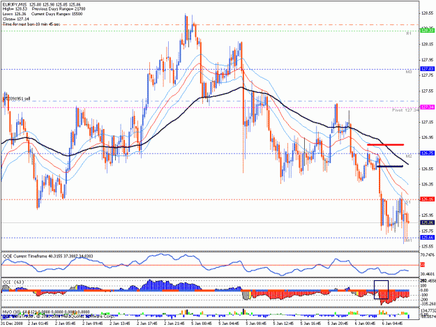Select the R1 level label
This screenshot has width=436, height=327.
click(x=409, y=33)
